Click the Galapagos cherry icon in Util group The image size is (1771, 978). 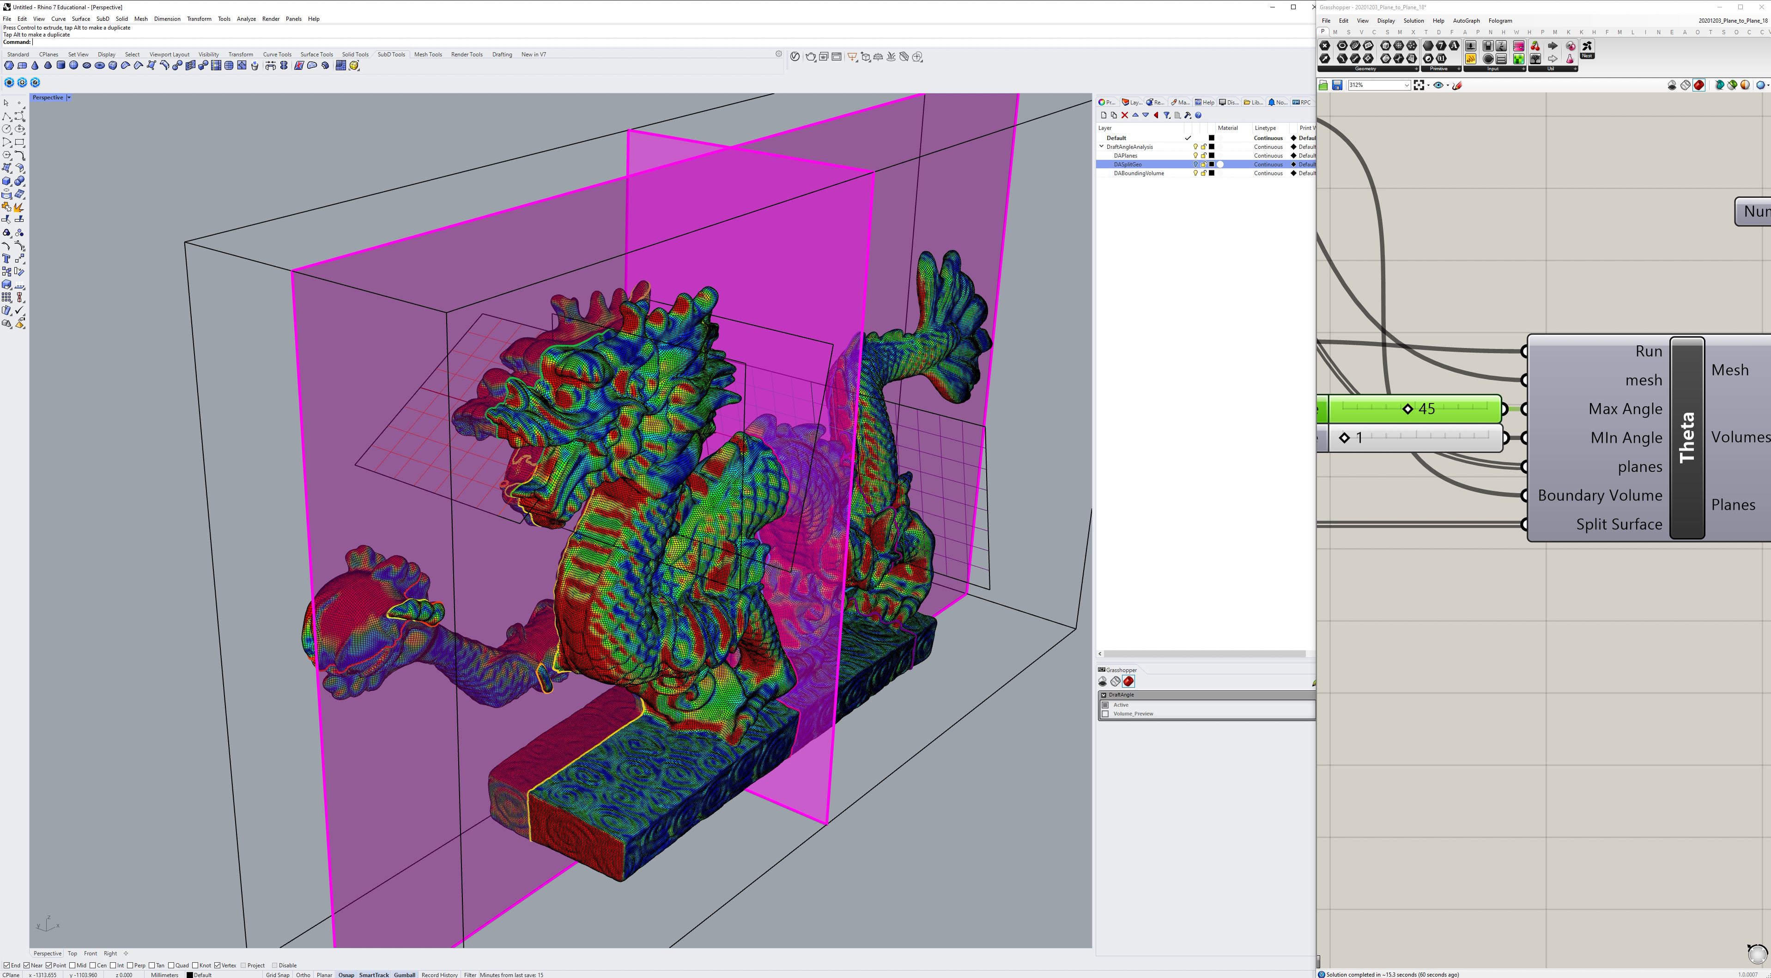point(1536,47)
